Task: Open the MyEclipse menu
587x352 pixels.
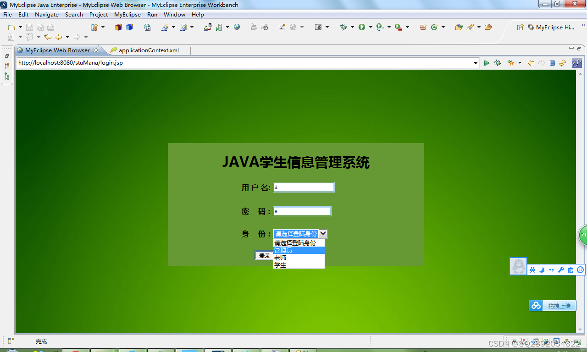Action: [127, 15]
